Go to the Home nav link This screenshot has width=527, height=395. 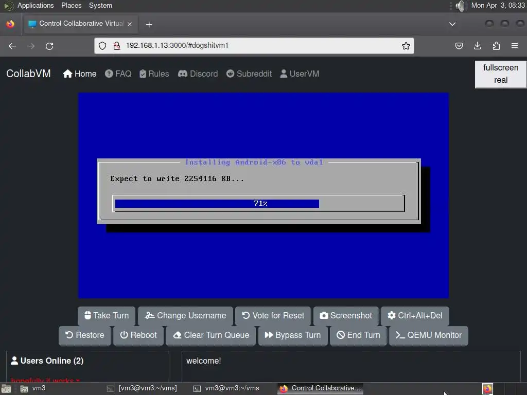(80, 74)
